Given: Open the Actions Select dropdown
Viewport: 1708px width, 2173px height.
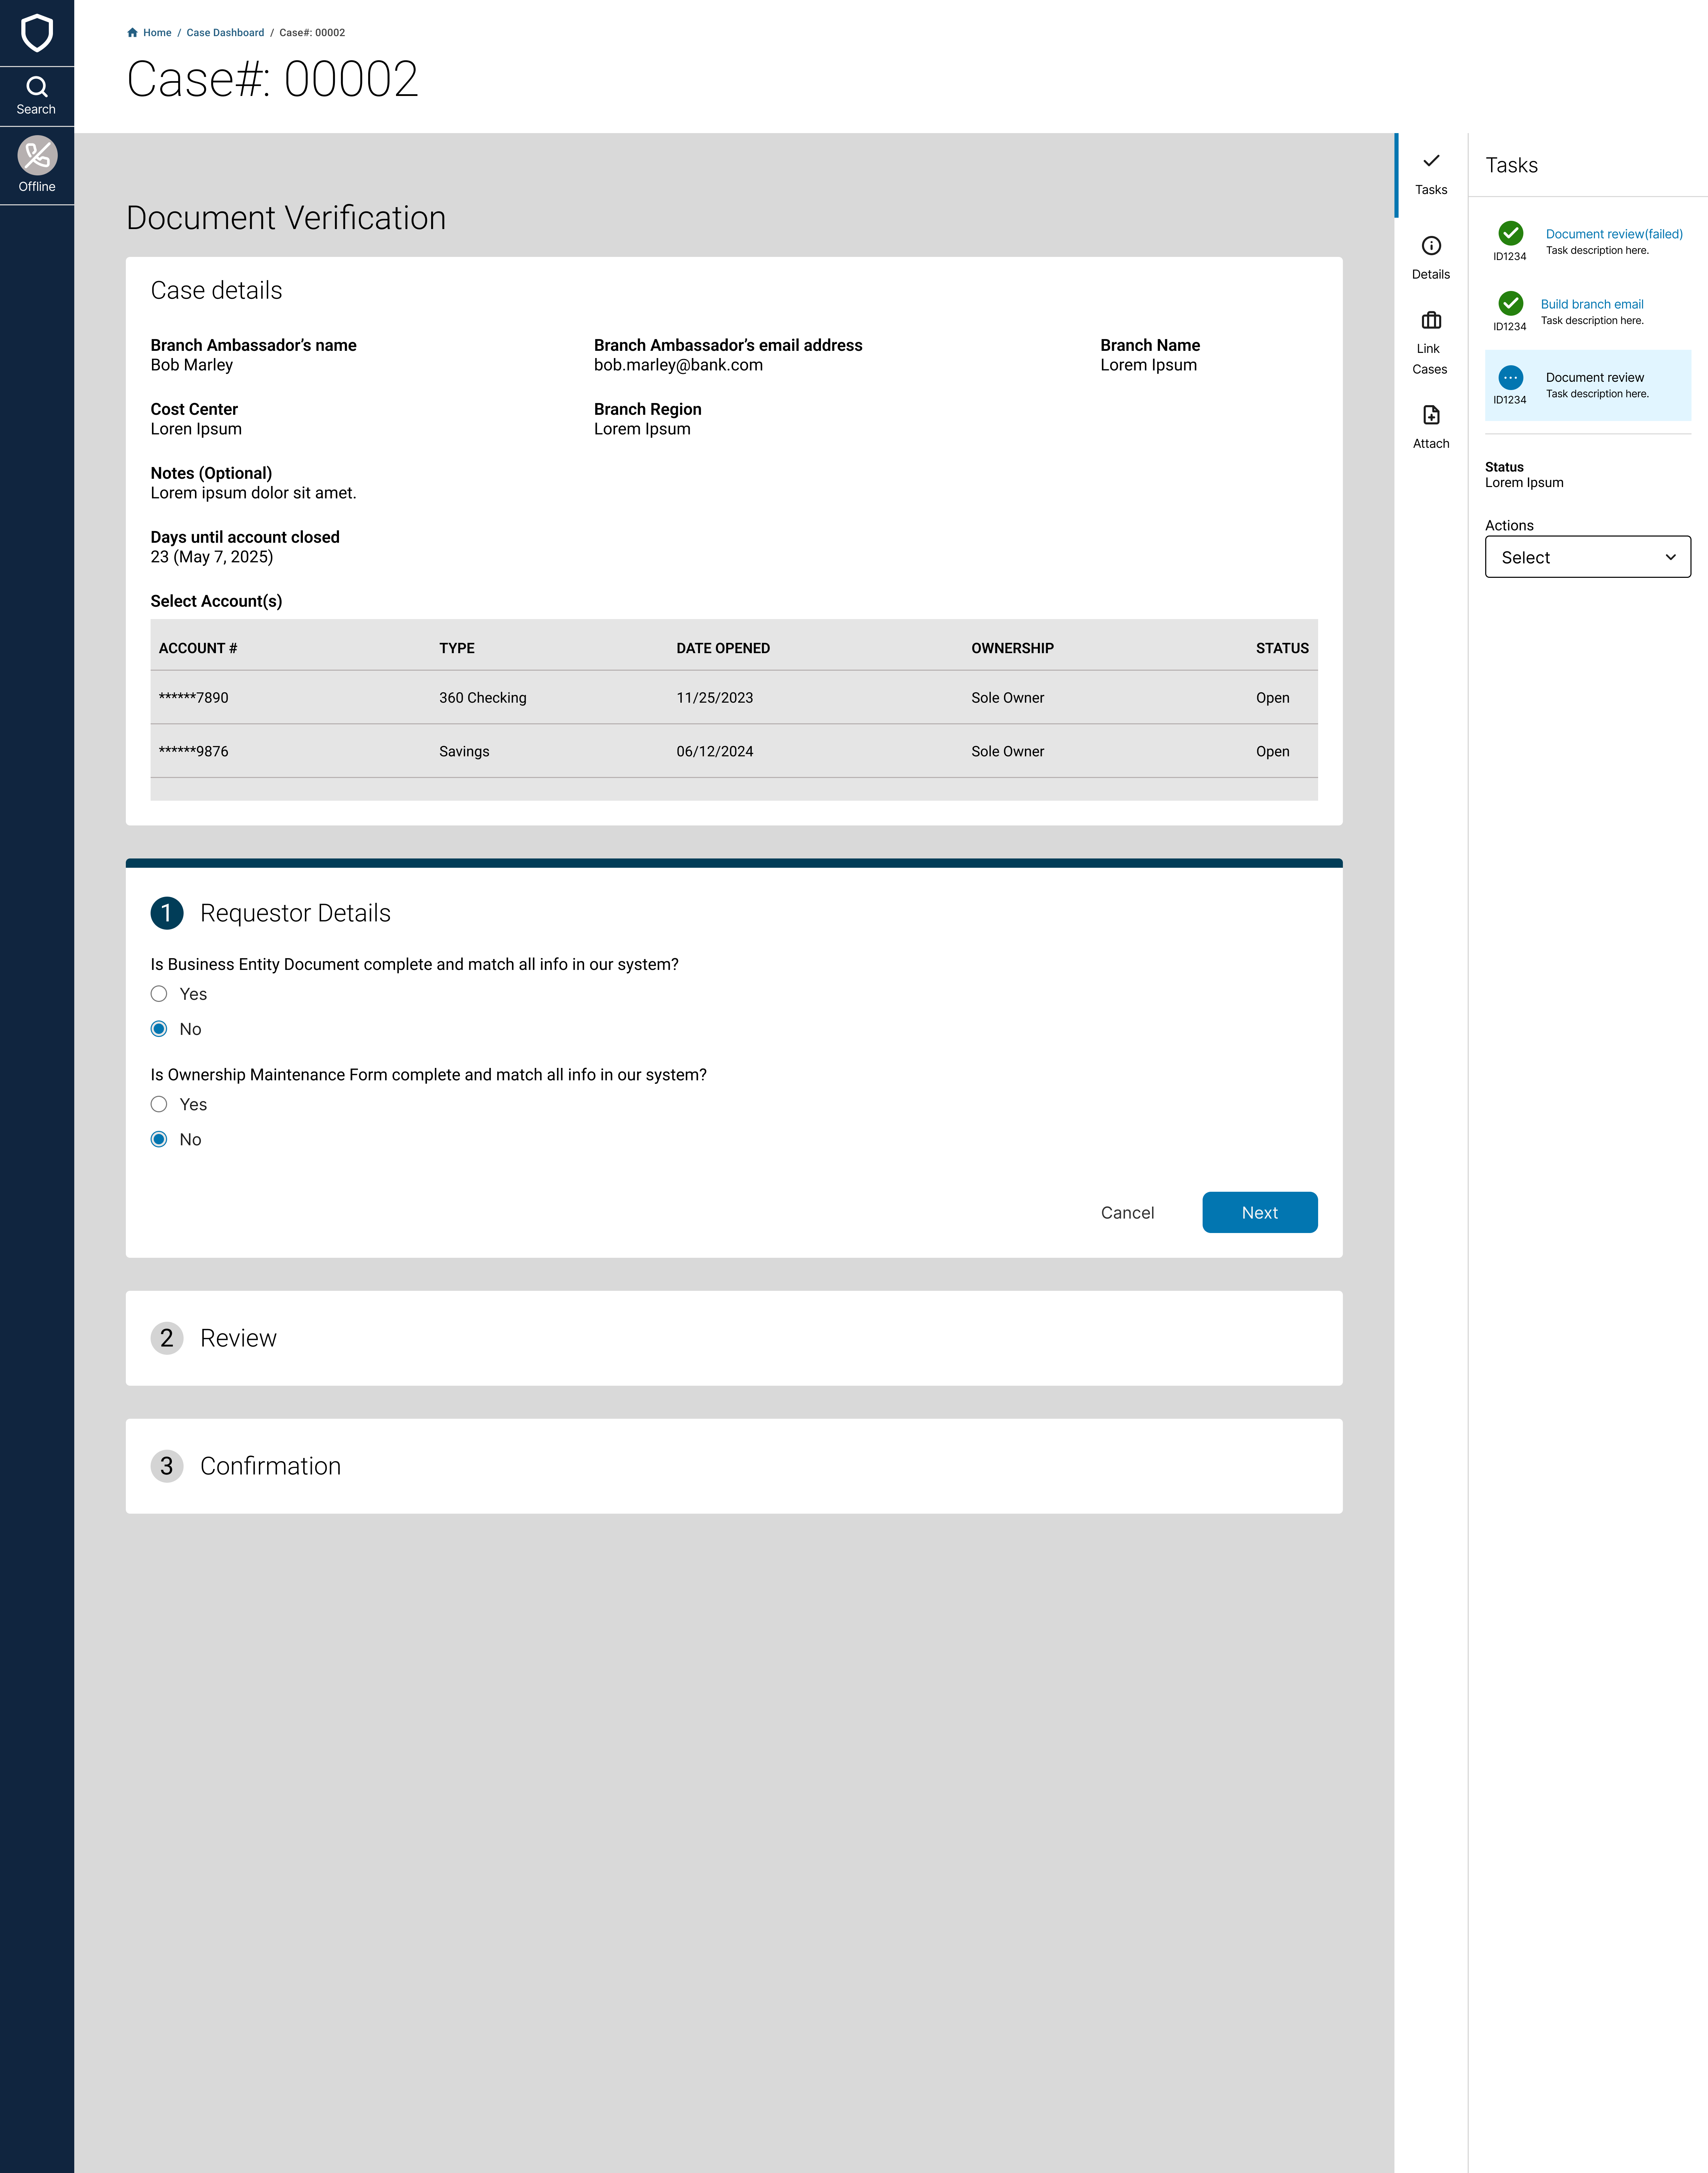Looking at the screenshot, I should point(1587,557).
